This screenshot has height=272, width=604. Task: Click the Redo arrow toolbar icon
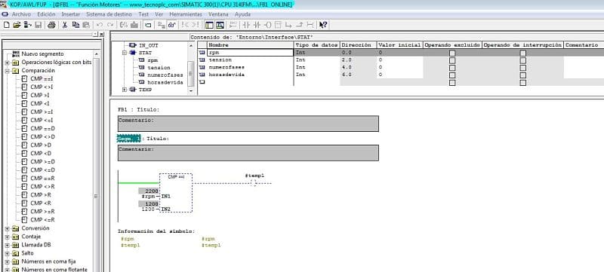(x=110, y=25)
